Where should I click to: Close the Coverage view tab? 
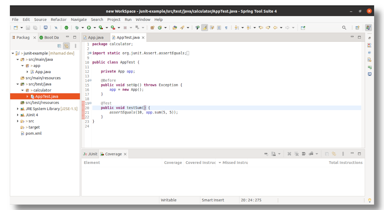(125, 154)
